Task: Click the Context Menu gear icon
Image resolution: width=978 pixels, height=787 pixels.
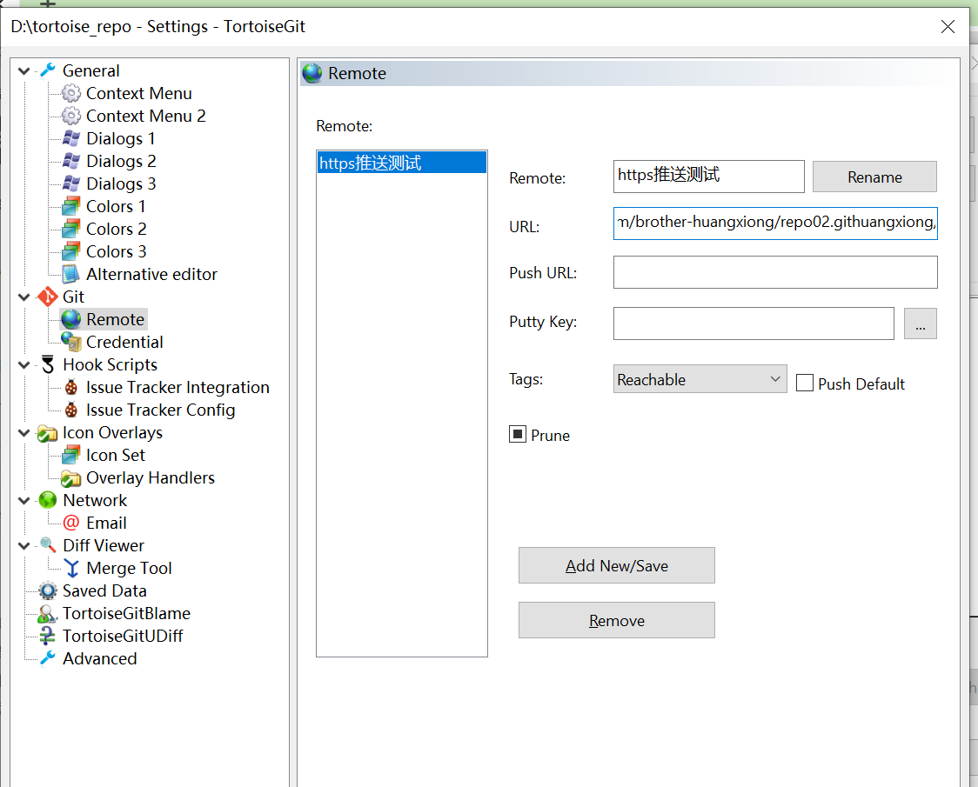Action: pyautogui.click(x=71, y=93)
